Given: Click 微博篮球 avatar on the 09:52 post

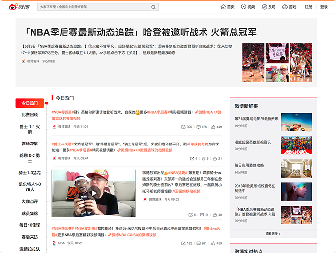Looking at the screenshot, I should (x=145, y=199).
